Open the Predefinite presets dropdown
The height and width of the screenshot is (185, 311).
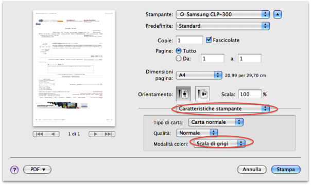(223, 26)
